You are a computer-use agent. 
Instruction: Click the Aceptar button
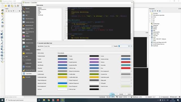pyautogui.click(x=113, y=94)
